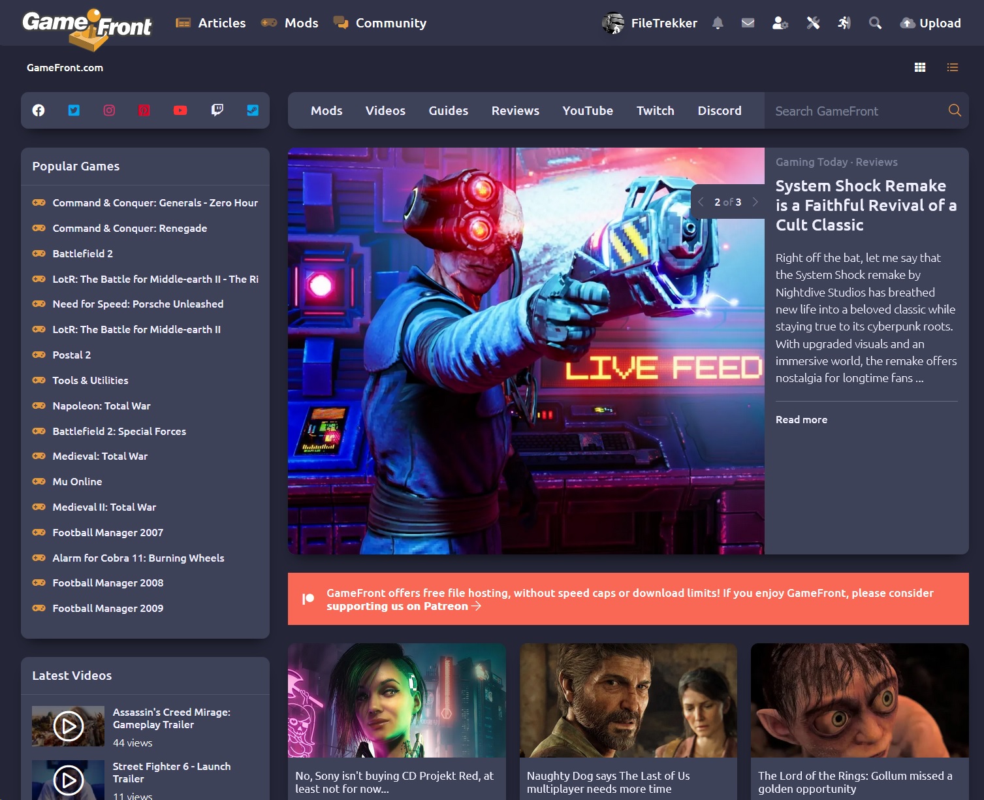Open GameFront Twitch social icon
The height and width of the screenshot is (800, 984).
point(217,110)
